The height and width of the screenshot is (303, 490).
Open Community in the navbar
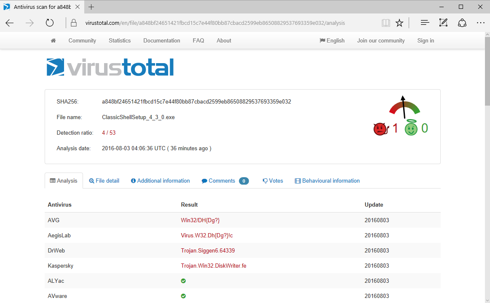click(82, 40)
